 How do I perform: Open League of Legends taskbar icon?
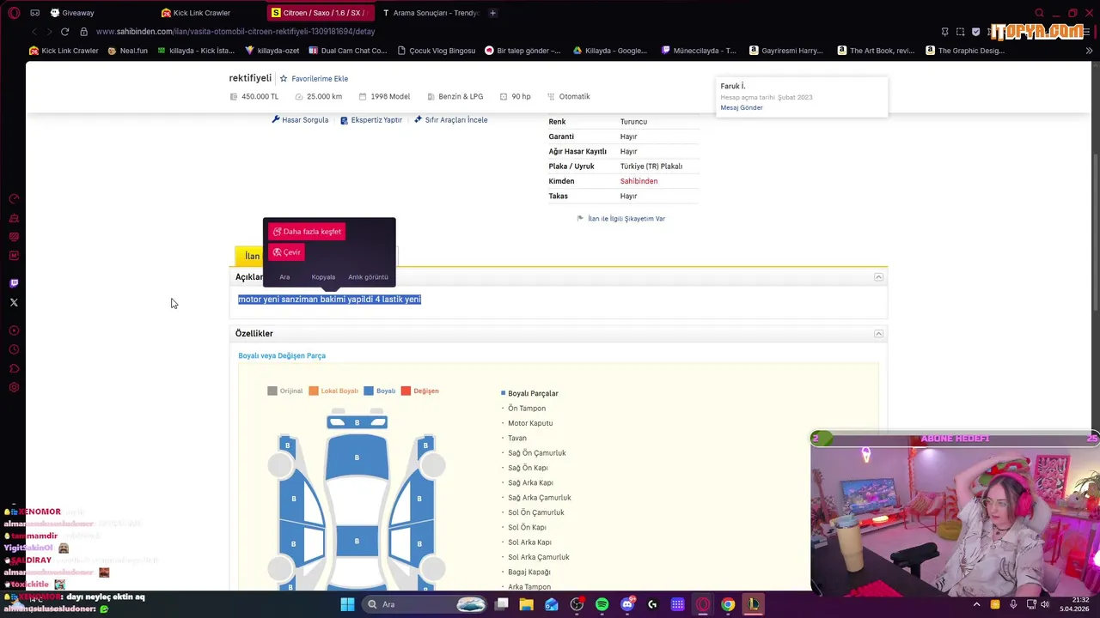click(x=754, y=604)
